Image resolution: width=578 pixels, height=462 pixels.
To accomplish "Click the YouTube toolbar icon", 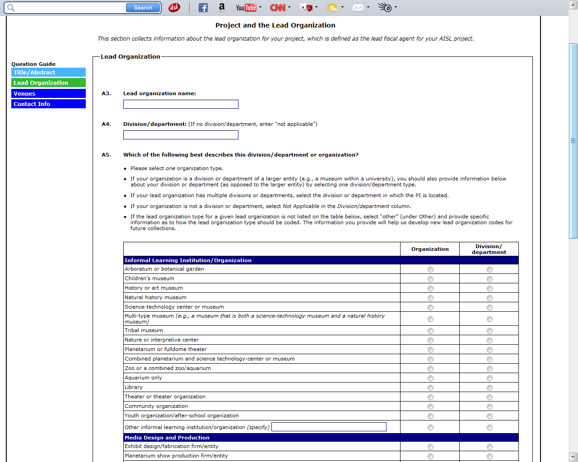I will click(x=246, y=8).
